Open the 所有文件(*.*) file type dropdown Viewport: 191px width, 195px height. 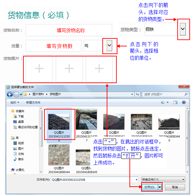coord(163,179)
